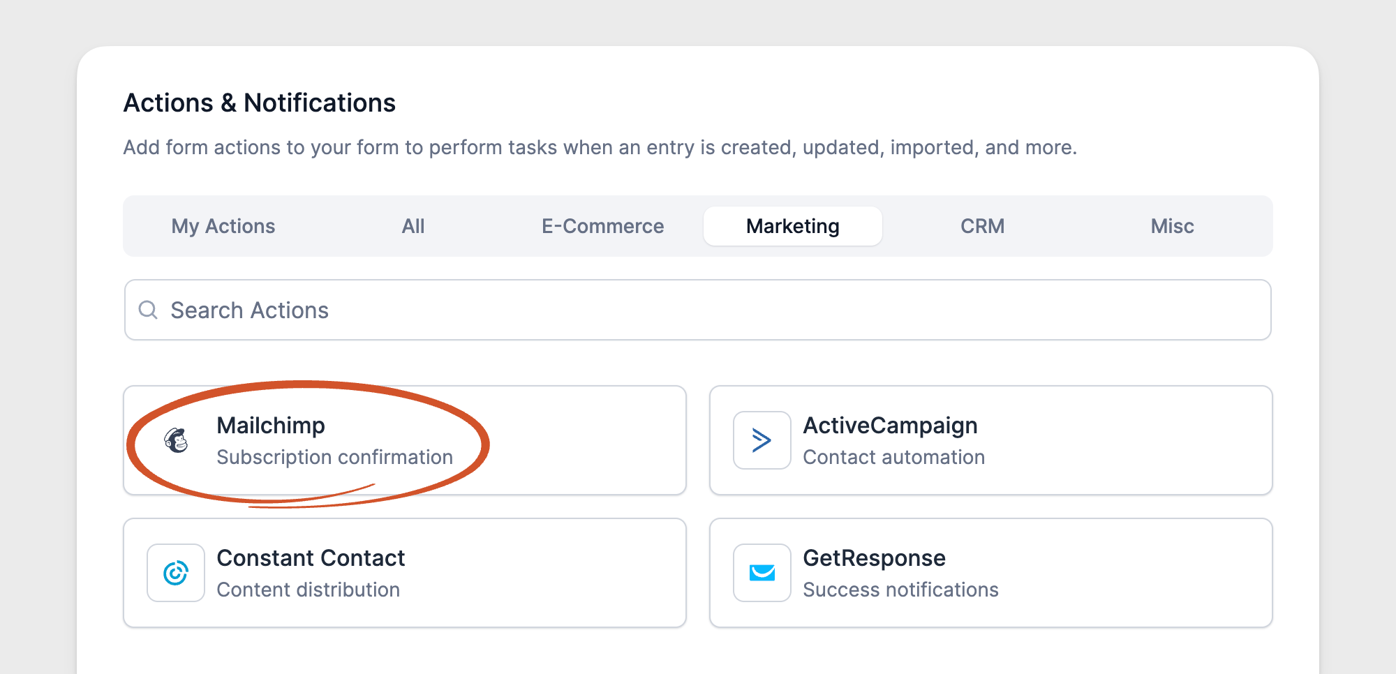Viewport: 1396px width, 674px height.
Task: Click the 'Content distribution' text
Action: [308, 590]
